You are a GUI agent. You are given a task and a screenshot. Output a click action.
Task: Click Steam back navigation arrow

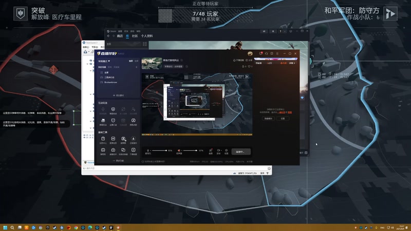(x=108, y=36)
